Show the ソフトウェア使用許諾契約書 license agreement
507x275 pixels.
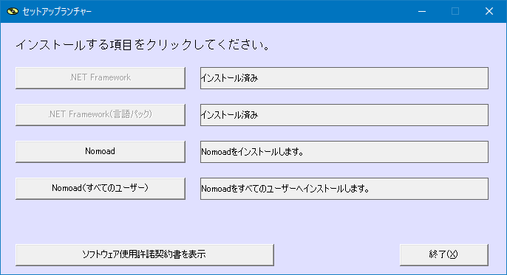(x=145, y=254)
